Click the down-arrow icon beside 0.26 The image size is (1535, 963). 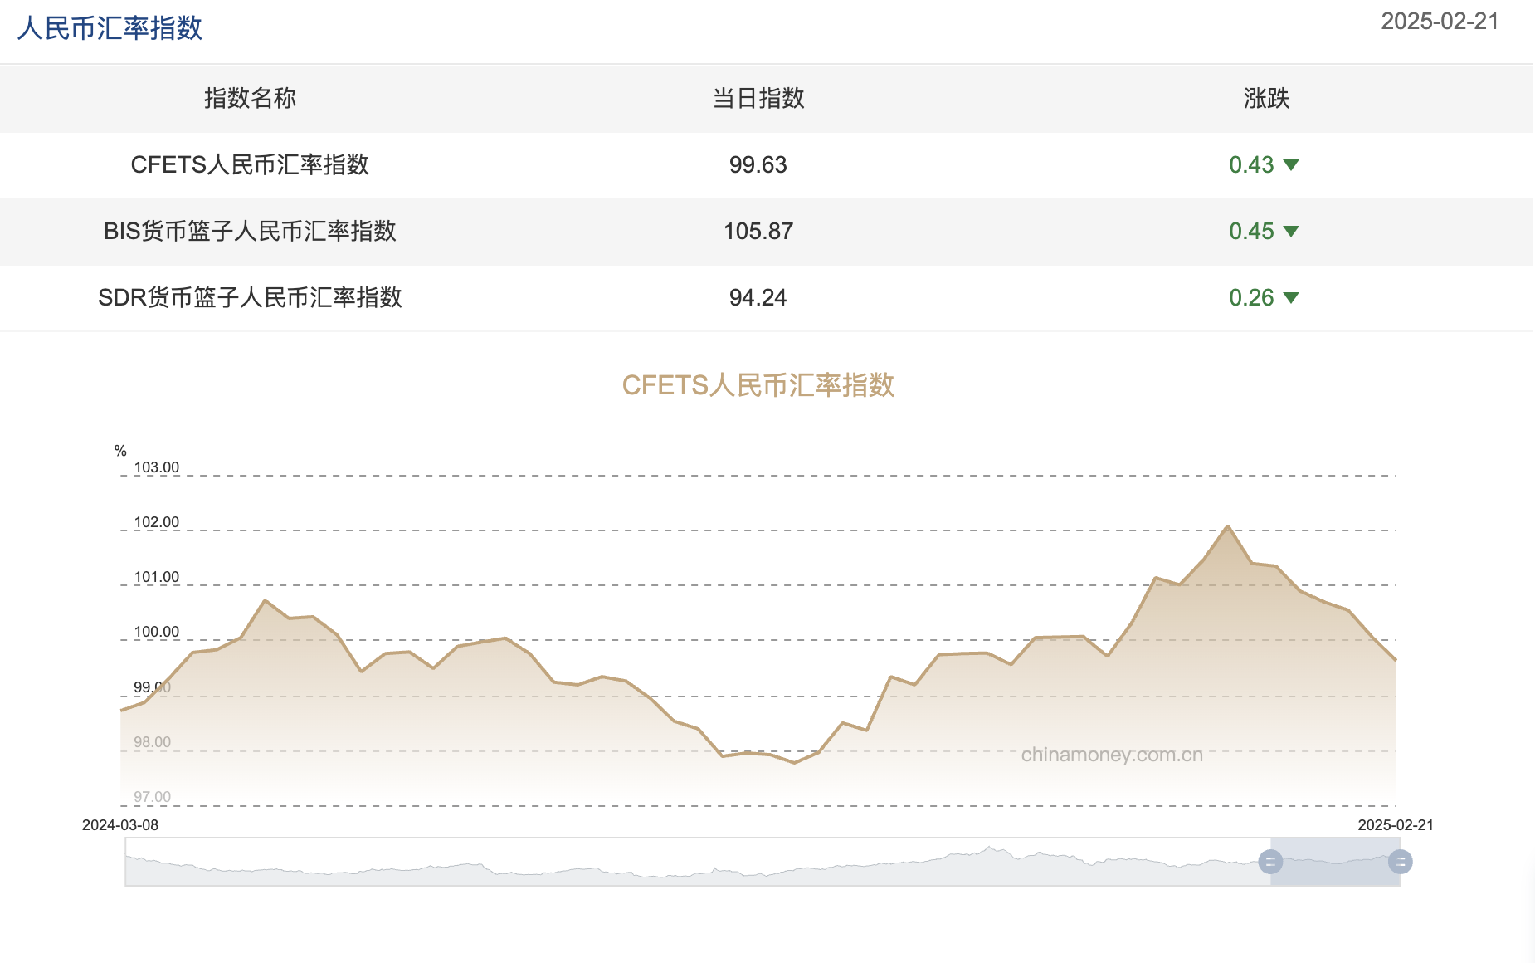point(1290,298)
